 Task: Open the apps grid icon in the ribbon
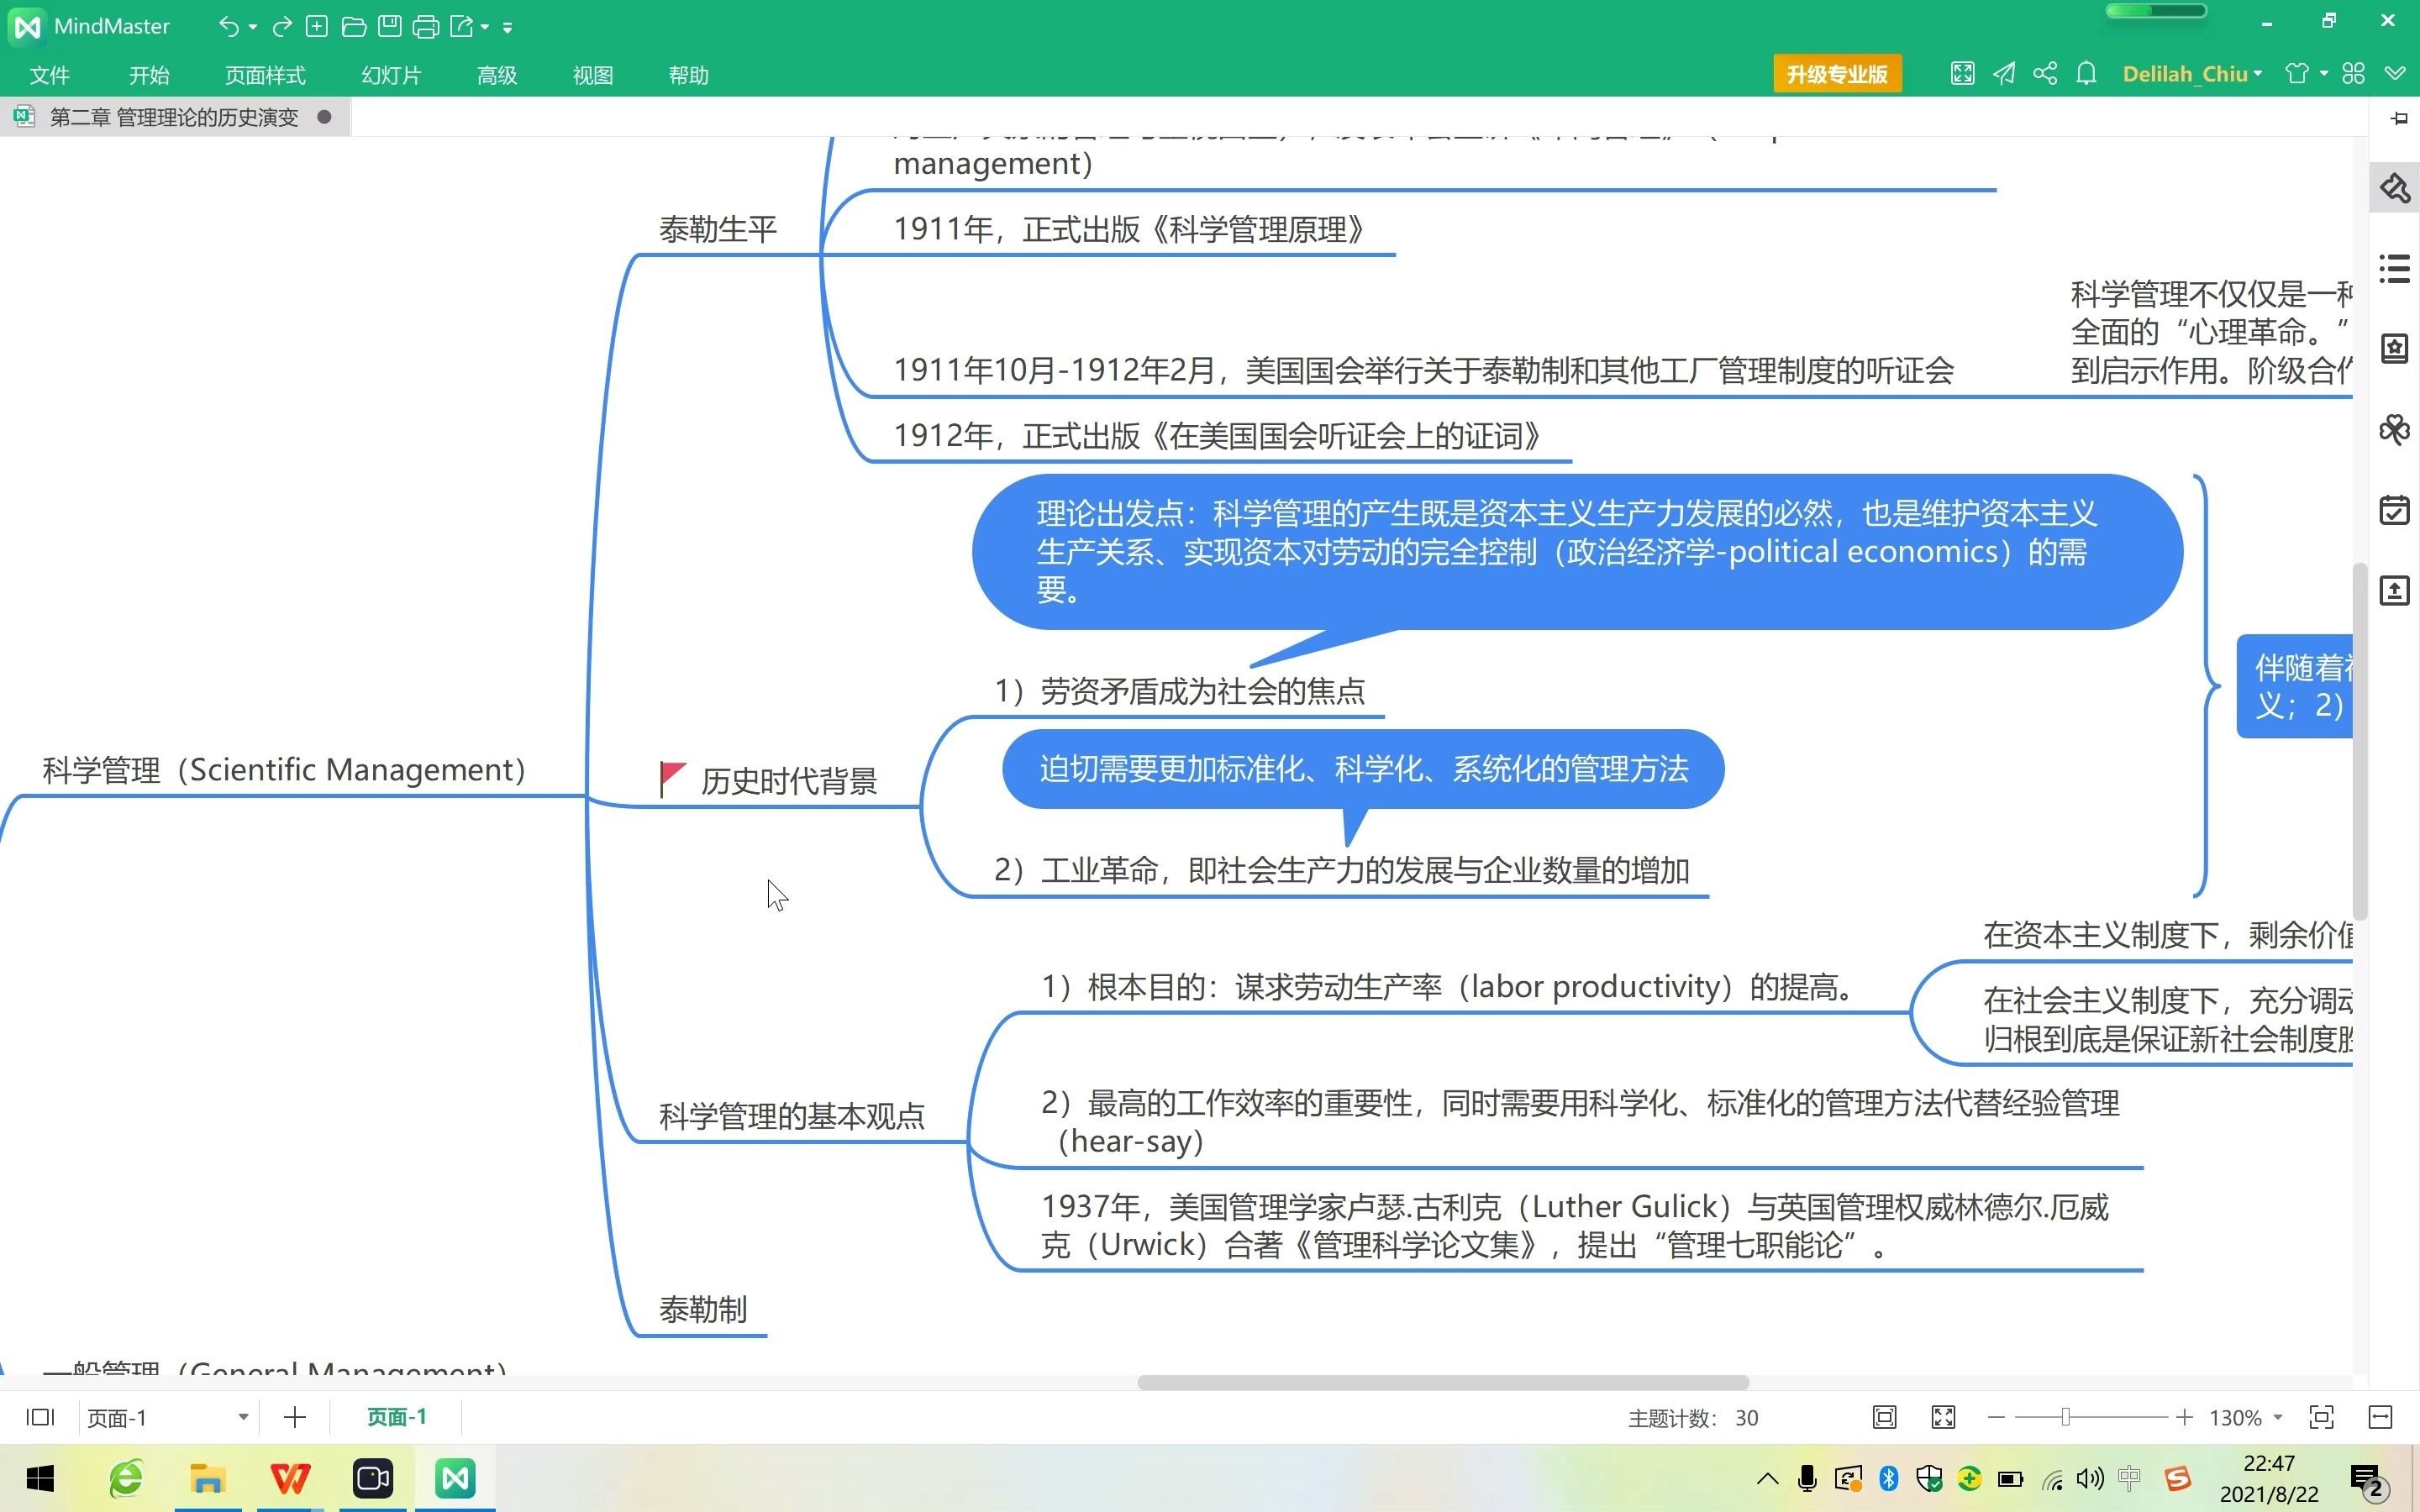(2353, 74)
